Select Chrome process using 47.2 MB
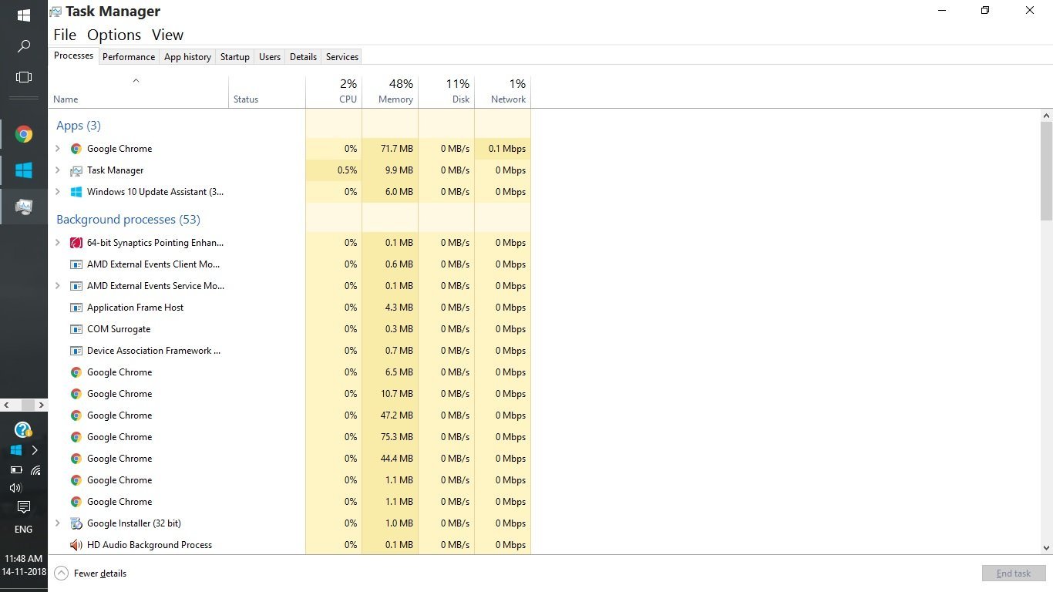Image resolution: width=1053 pixels, height=592 pixels. pos(290,415)
